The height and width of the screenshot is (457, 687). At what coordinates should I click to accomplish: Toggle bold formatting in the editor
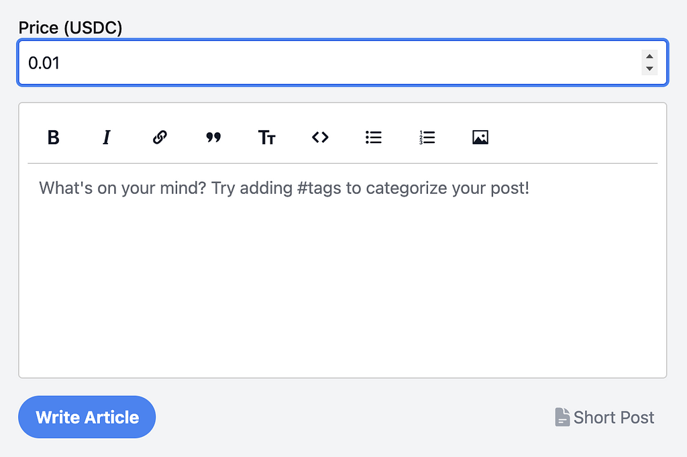click(x=54, y=138)
